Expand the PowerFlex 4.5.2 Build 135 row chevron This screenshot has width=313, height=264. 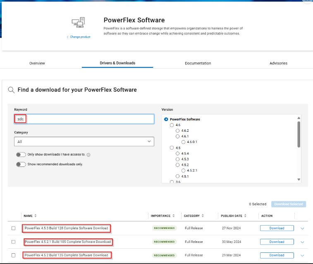click(x=302, y=255)
